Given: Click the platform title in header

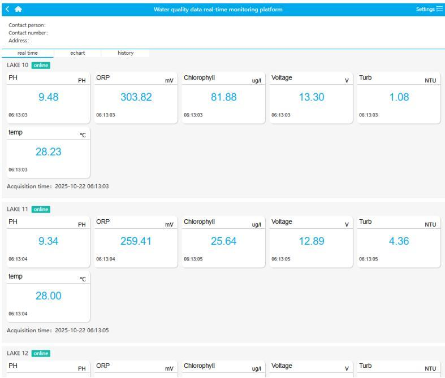Looking at the screenshot, I should pyautogui.click(x=218, y=10).
